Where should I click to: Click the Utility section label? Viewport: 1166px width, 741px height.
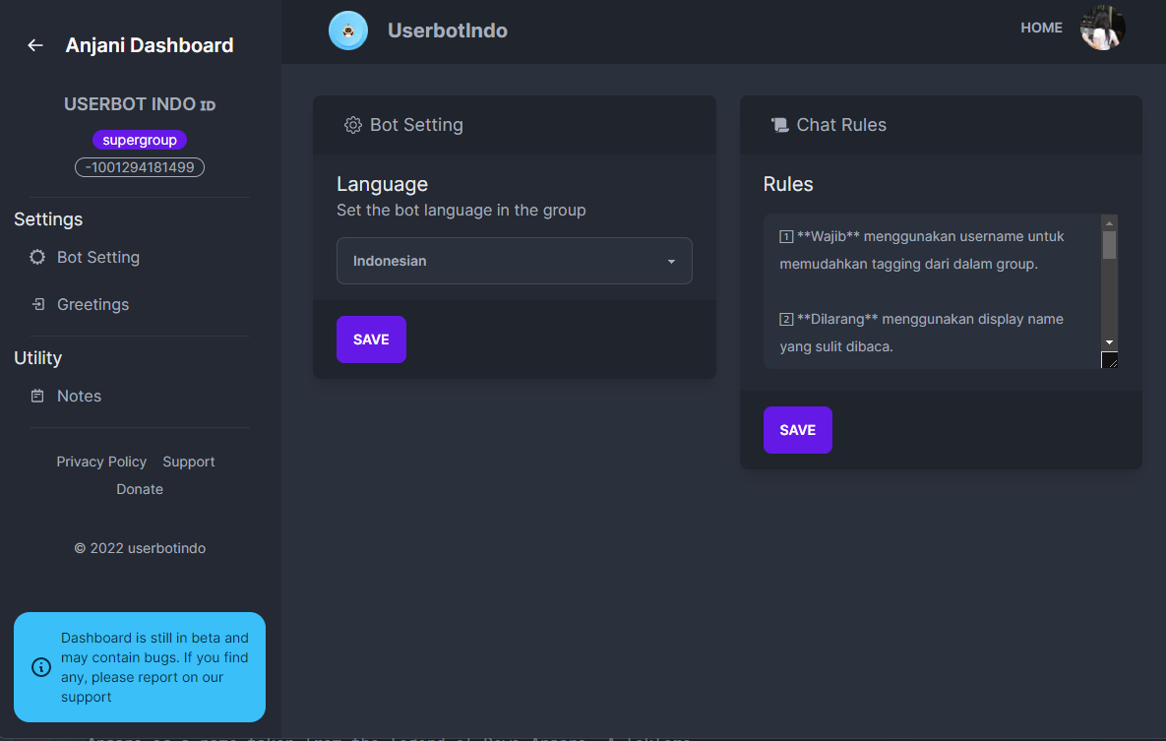coord(38,358)
